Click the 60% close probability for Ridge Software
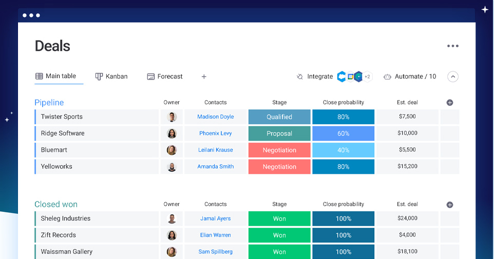 click(x=343, y=133)
